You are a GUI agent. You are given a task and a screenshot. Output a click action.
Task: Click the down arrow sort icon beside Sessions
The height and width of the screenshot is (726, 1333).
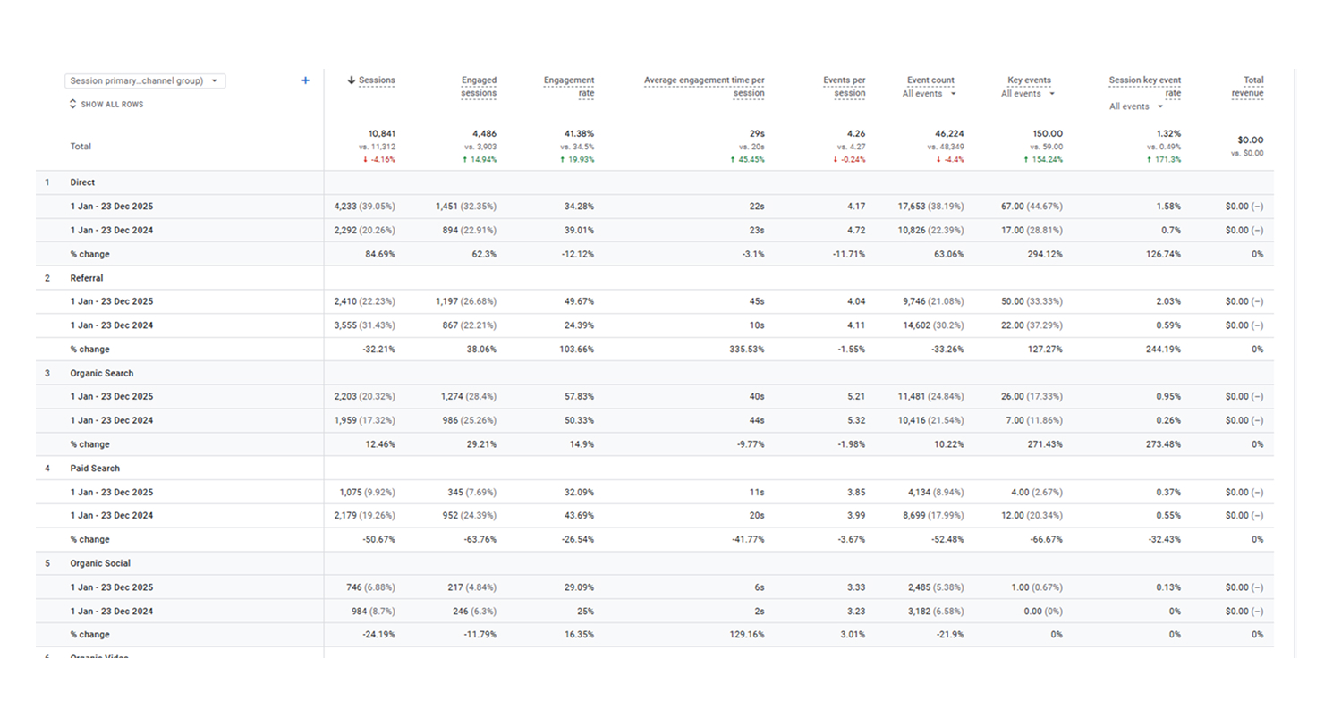click(352, 80)
